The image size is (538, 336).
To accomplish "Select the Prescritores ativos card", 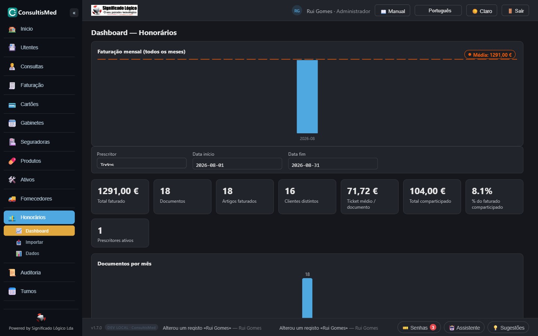I will point(120,233).
